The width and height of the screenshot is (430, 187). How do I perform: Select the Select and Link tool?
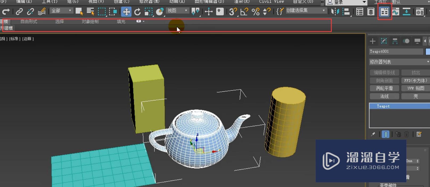pos(19,11)
